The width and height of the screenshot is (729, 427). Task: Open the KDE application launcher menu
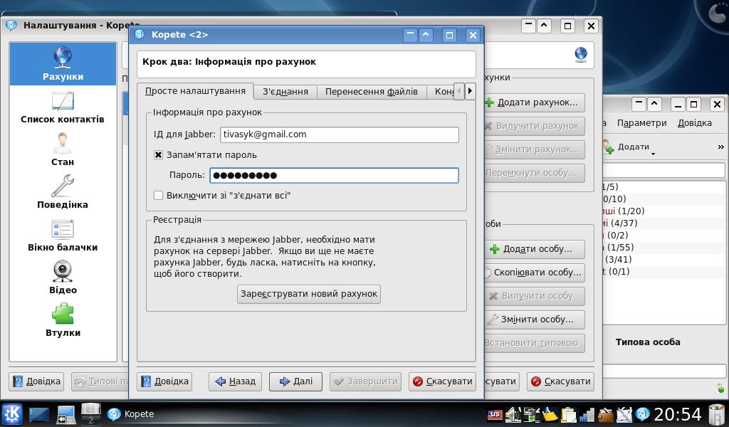click(12, 413)
